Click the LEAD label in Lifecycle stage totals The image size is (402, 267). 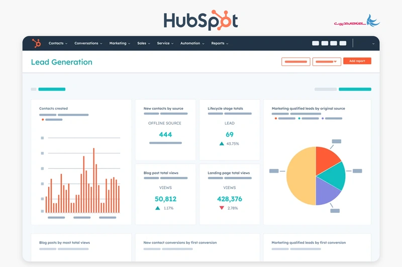pyautogui.click(x=230, y=123)
